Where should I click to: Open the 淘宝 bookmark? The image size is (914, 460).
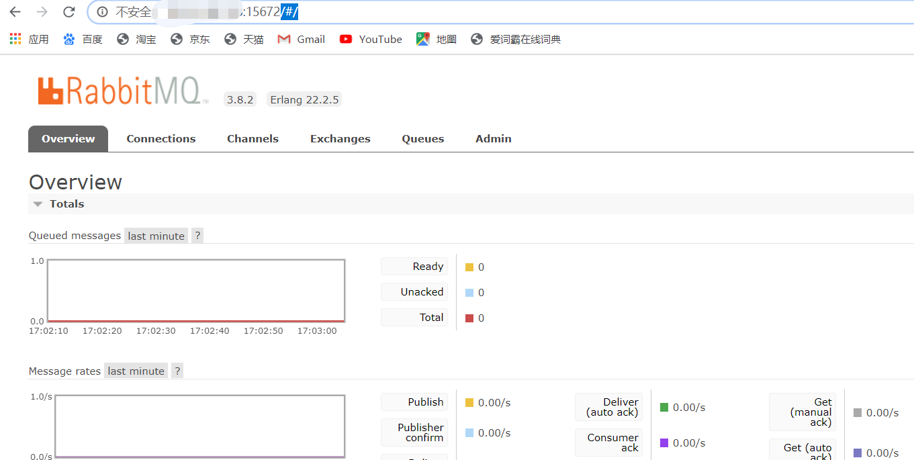pyautogui.click(x=136, y=40)
